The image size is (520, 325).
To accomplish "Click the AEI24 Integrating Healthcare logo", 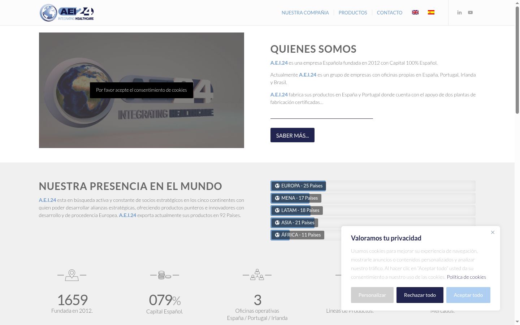I will point(67,13).
